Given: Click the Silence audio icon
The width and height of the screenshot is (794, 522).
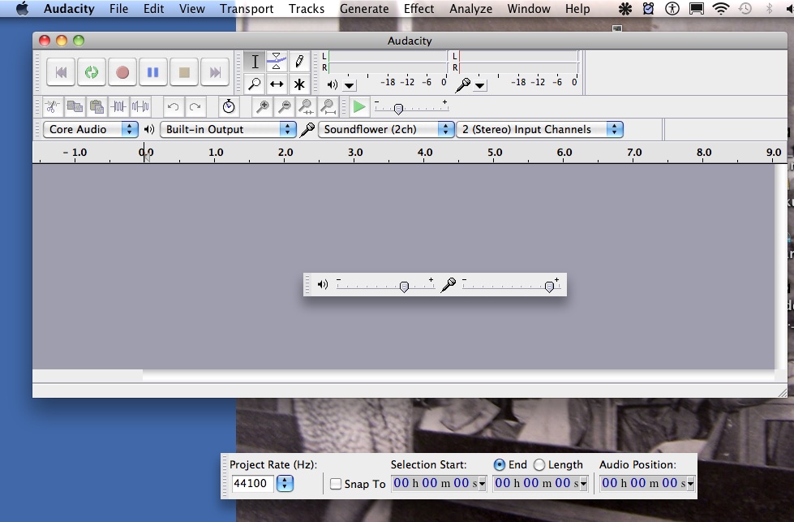Looking at the screenshot, I should (140, 106).
